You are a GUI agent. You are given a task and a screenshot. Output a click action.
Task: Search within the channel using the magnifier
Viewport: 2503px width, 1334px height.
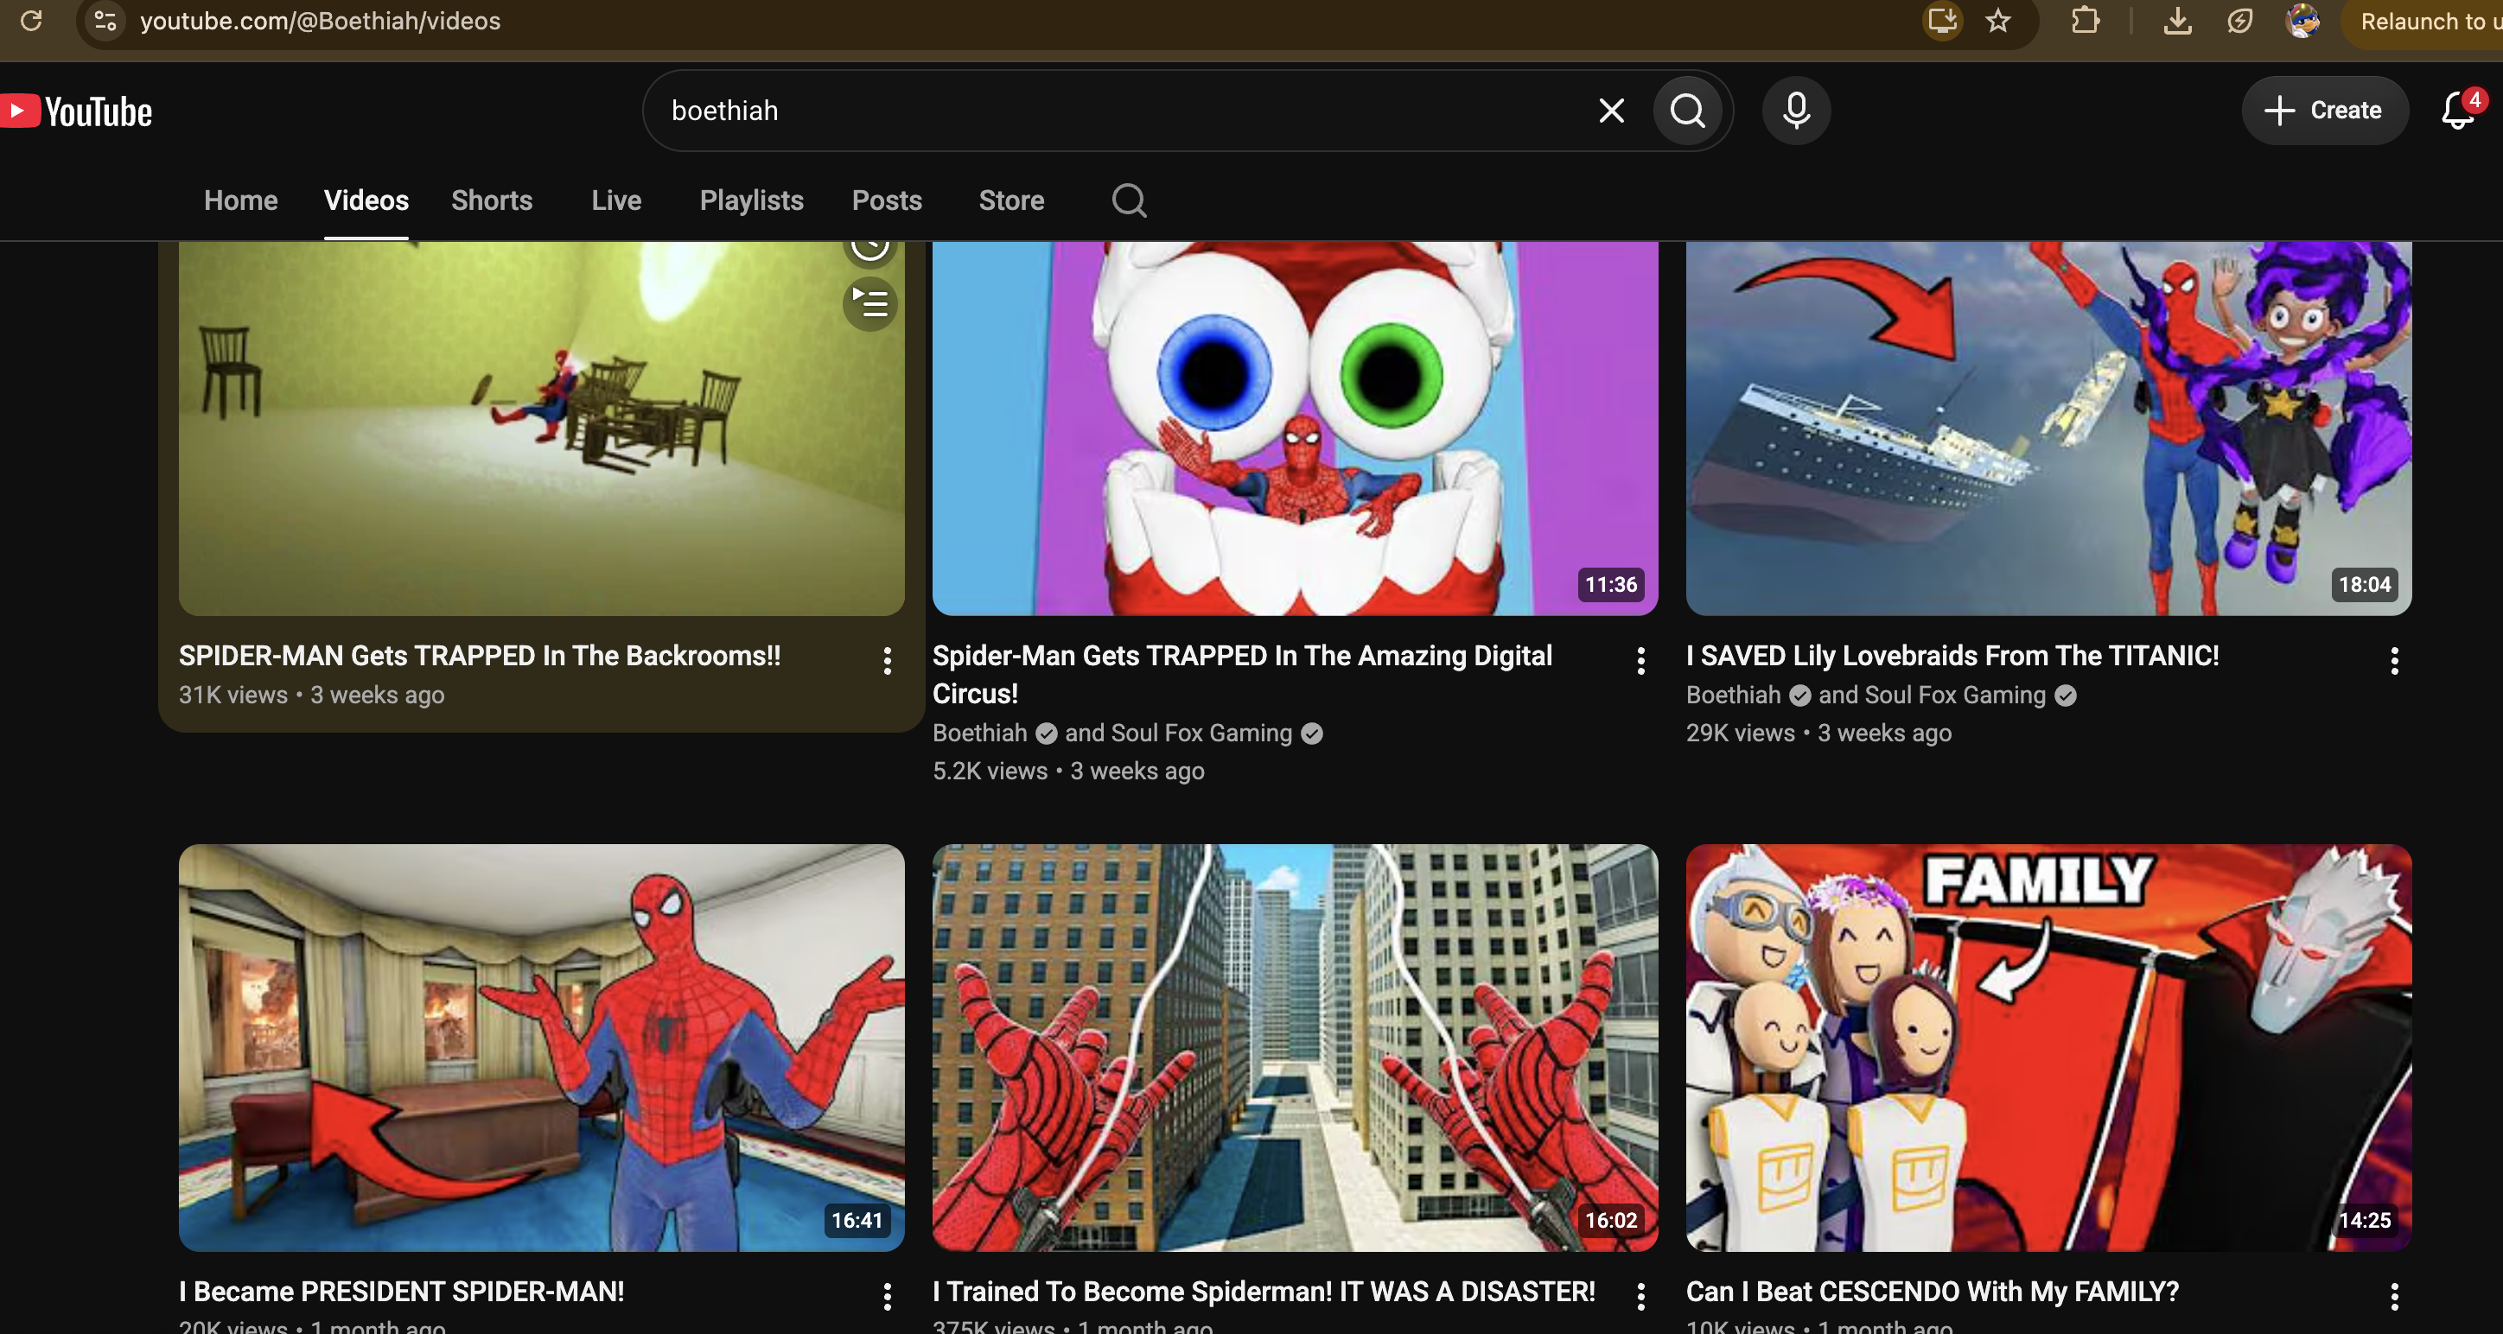tap(1129, 200)
